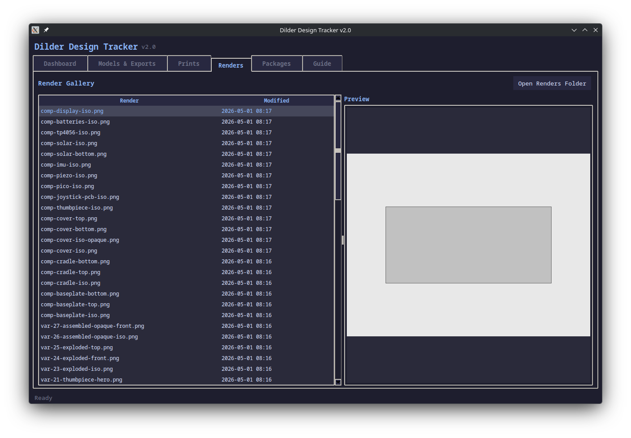The width and height of the screenshot is (631, 438).
Task: Select comp-solar-iso.png row
Action: pos(187,143)
